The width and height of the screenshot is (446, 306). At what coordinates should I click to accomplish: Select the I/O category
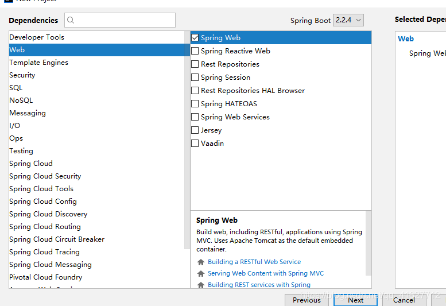point(96,125)
